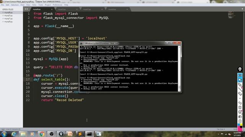Viewport: 245px width, 137px height.
Task: Close mysql3.py using its sidebar x icon
Action: 3,16
